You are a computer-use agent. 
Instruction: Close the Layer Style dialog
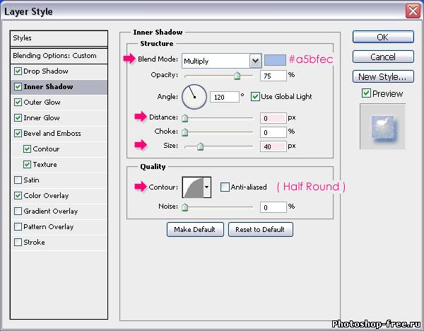(412, 11)
